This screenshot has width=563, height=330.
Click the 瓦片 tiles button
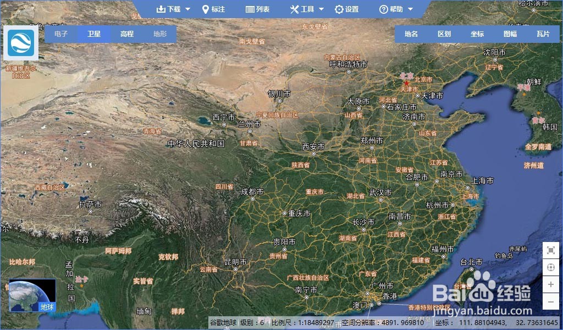(543, 34)
